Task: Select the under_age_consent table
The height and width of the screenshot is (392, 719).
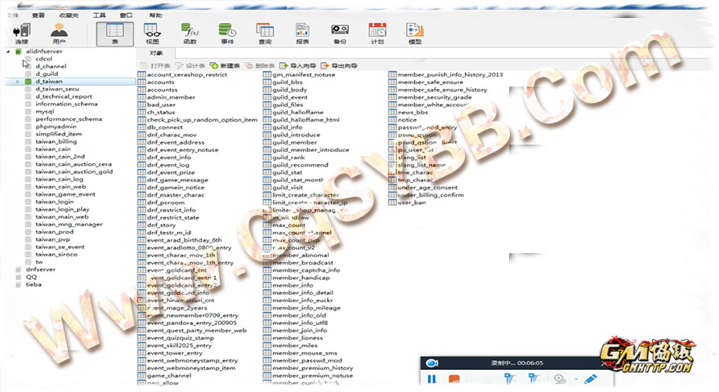Action: 427,188
